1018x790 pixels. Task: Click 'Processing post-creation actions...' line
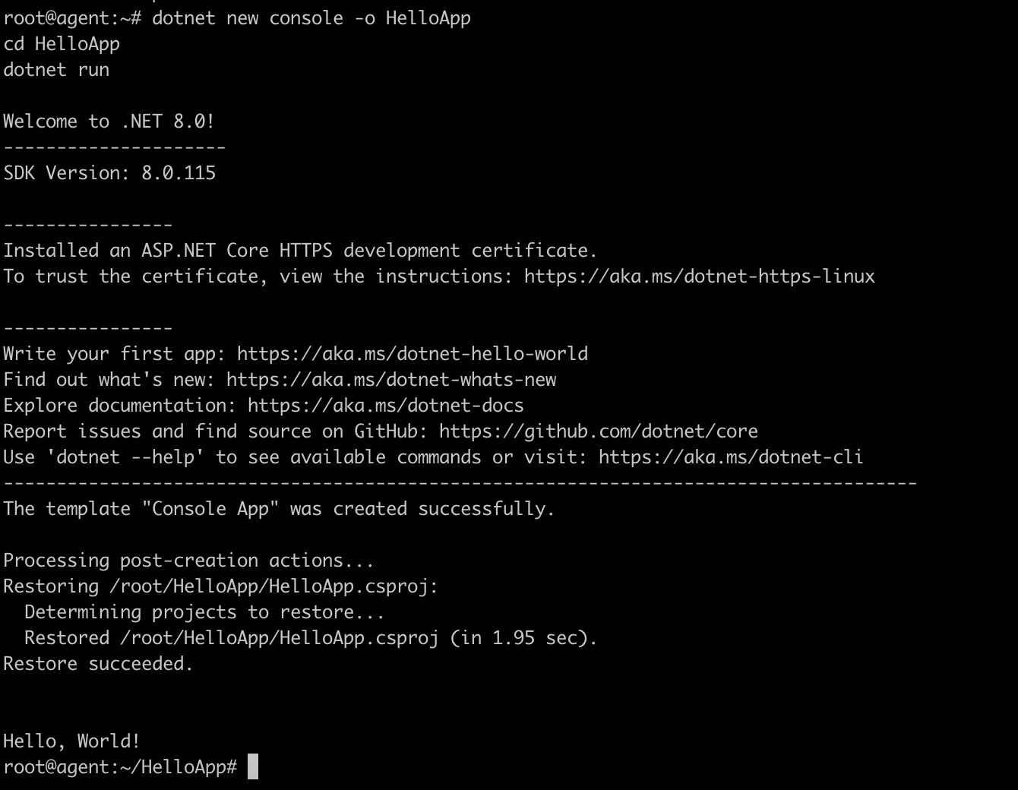188,561
